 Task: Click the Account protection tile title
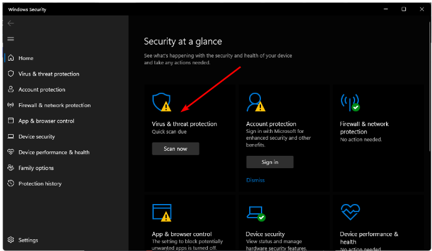point(271,124)
